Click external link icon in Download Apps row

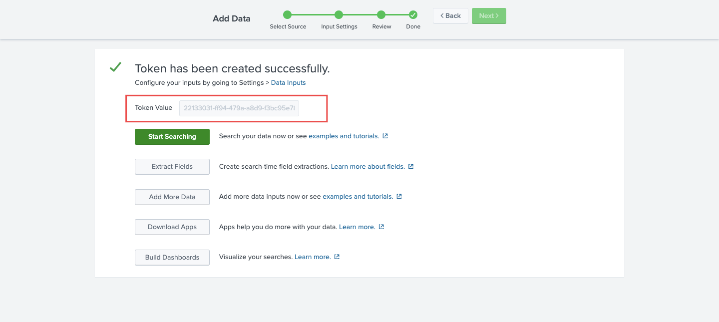point(381,226)
